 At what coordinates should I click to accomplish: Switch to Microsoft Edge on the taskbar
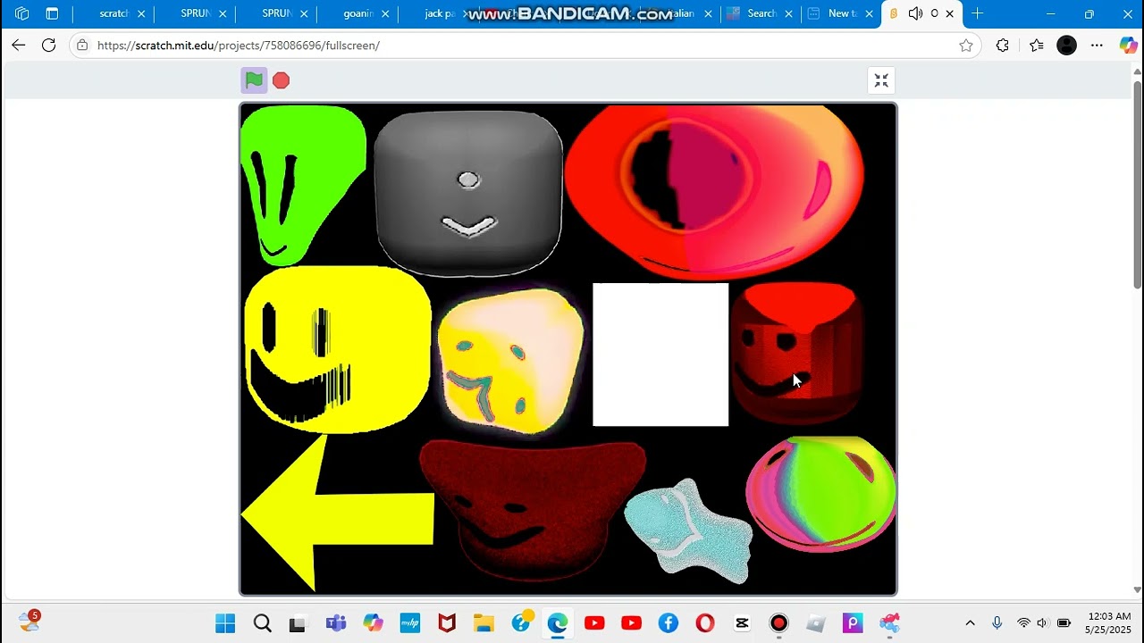(557, 623)
